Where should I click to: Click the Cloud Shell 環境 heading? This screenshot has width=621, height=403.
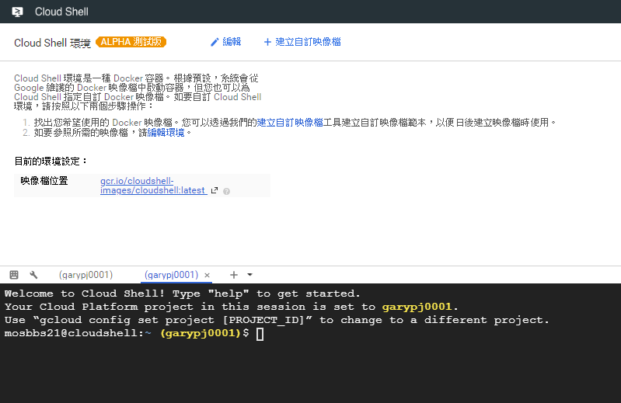(52, 43)
